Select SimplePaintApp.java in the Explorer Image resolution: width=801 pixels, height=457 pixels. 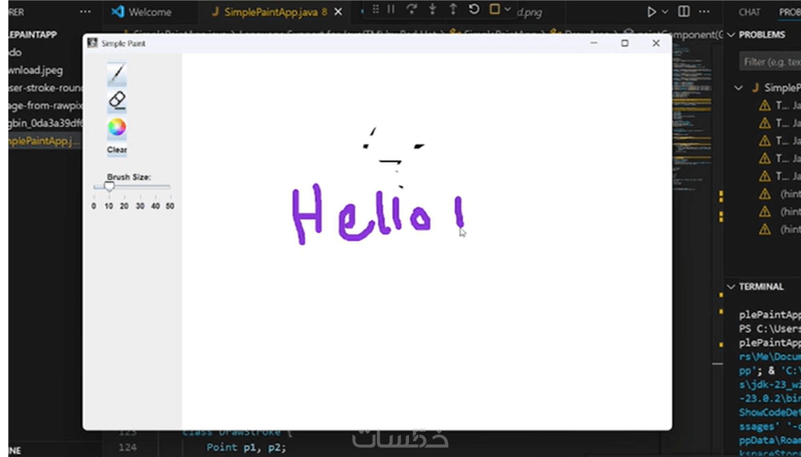[44, 141]
